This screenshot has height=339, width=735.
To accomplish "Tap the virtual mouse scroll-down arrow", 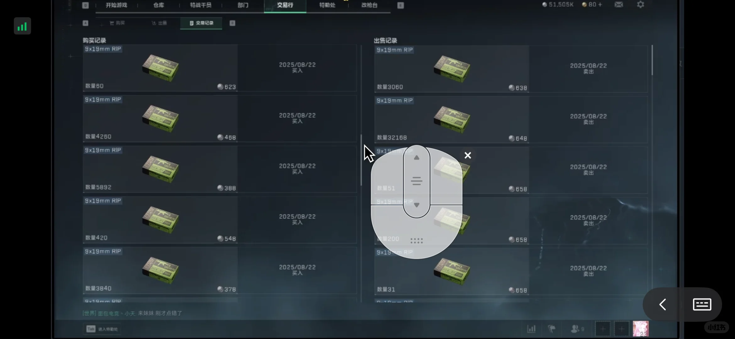I will pyautogui.click(x=416, y=205).
